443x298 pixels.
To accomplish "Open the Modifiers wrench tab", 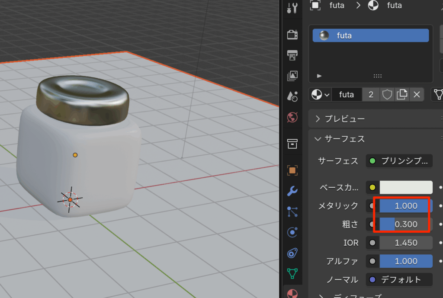I will click(x=292, y=191).
